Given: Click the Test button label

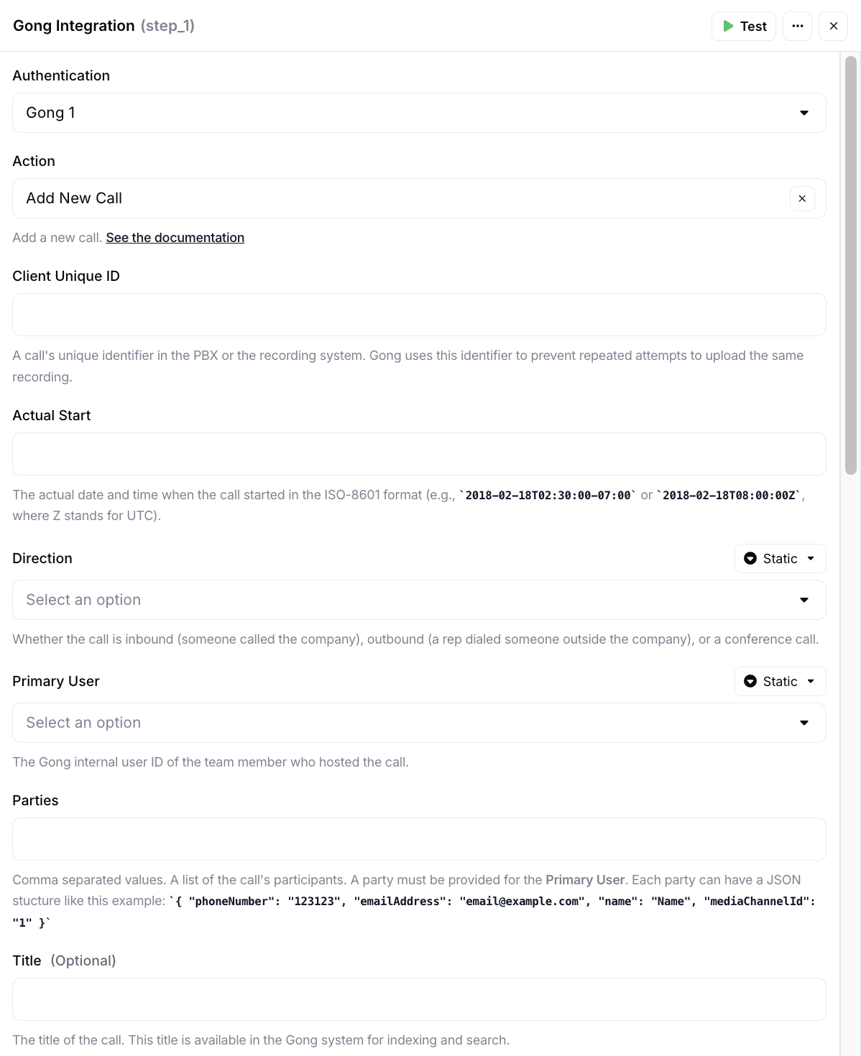Looking at the screenshot, I should (753, 27).
